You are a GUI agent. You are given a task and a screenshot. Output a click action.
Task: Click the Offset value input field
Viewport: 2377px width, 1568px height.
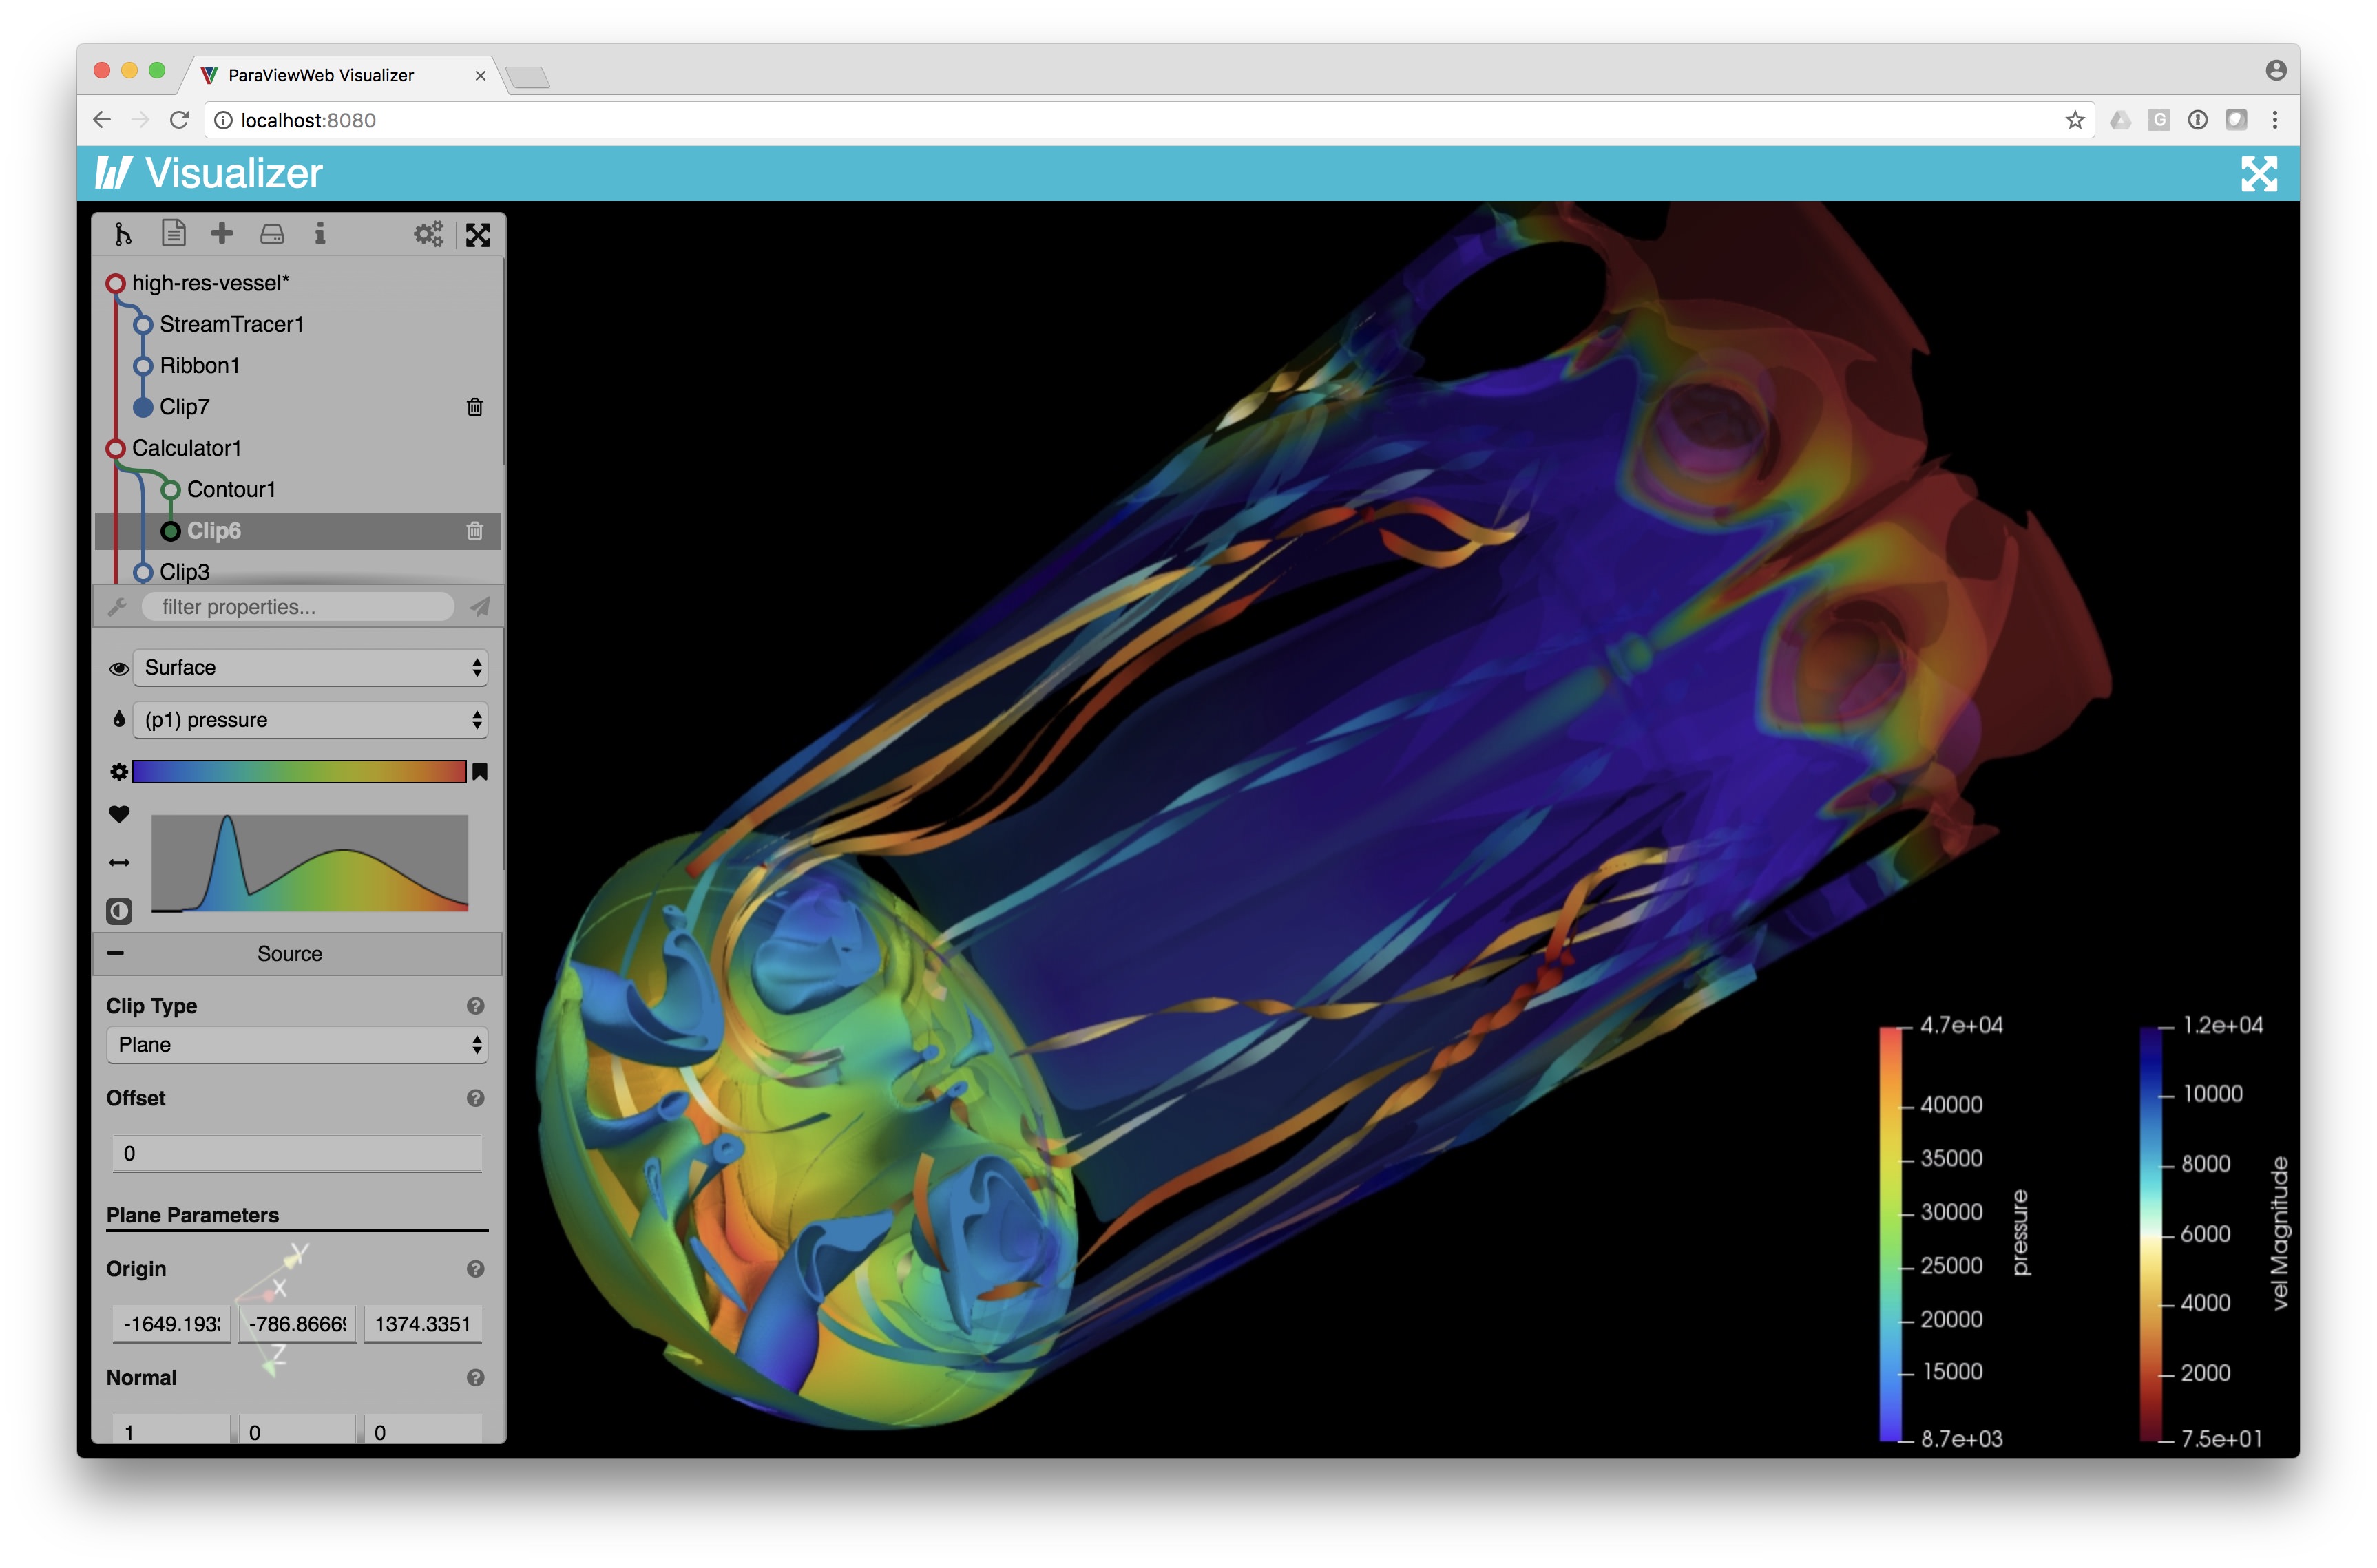tap(297, 1152)
